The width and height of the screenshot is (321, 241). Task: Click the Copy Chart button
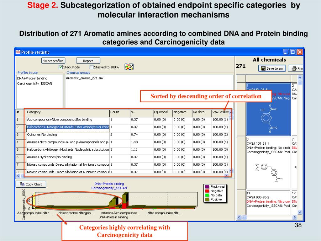click(x=31, y=184)
